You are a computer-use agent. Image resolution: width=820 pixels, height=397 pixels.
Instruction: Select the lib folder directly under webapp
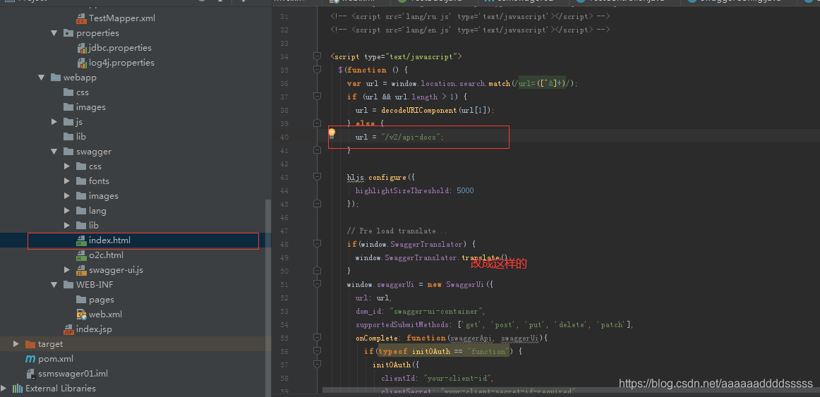click(x=81, y=137)
